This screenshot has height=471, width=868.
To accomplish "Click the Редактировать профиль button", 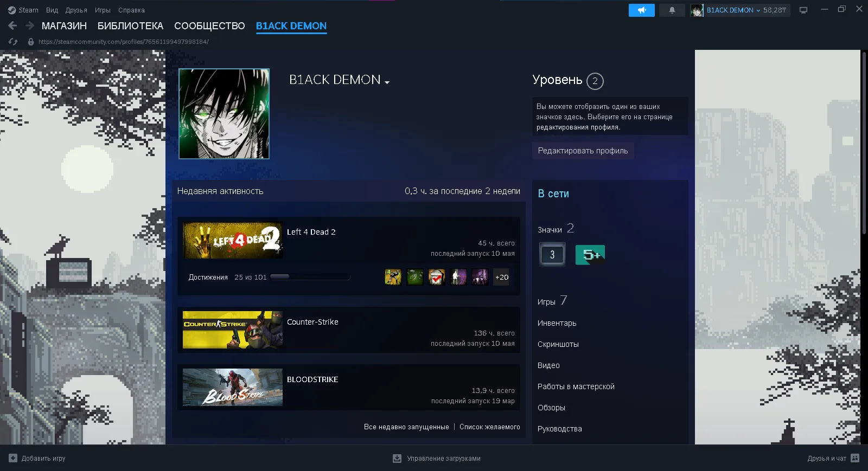I will coord(583,151).
